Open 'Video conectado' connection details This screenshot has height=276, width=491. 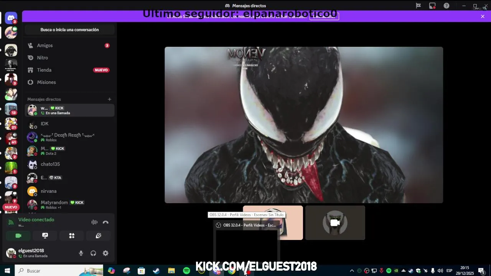click(36, 220)
